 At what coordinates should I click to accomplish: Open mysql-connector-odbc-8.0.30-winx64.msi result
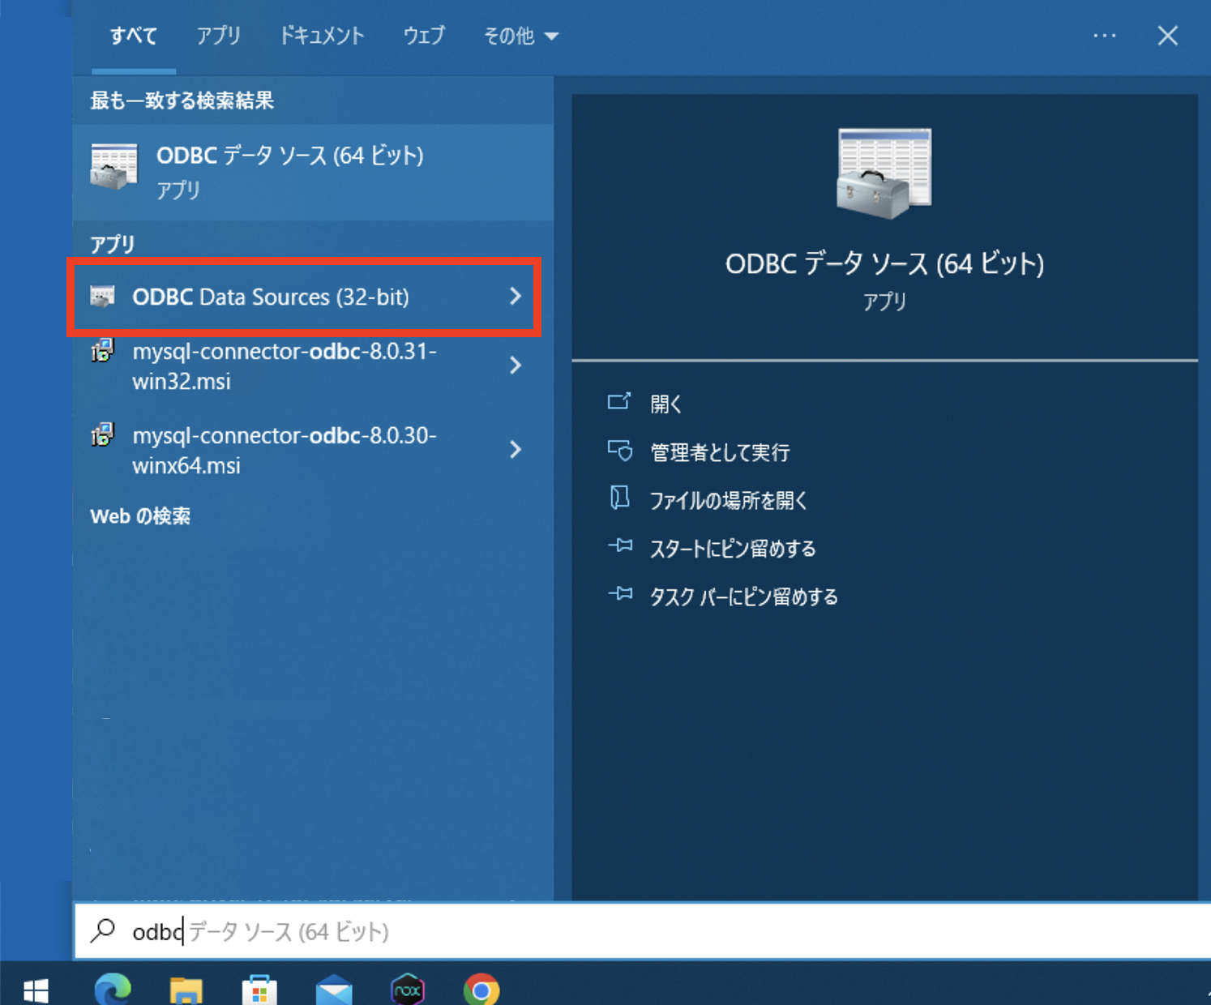coord(284,451)
